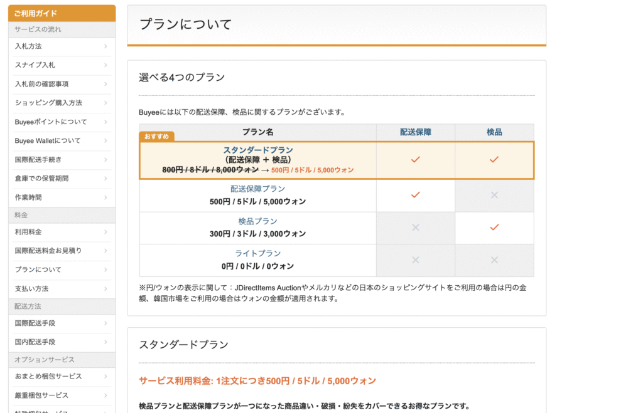Click the おすすめ badge on the plan table
The height and width of the screenshot is (413, 643).
[x=156, y=137]
